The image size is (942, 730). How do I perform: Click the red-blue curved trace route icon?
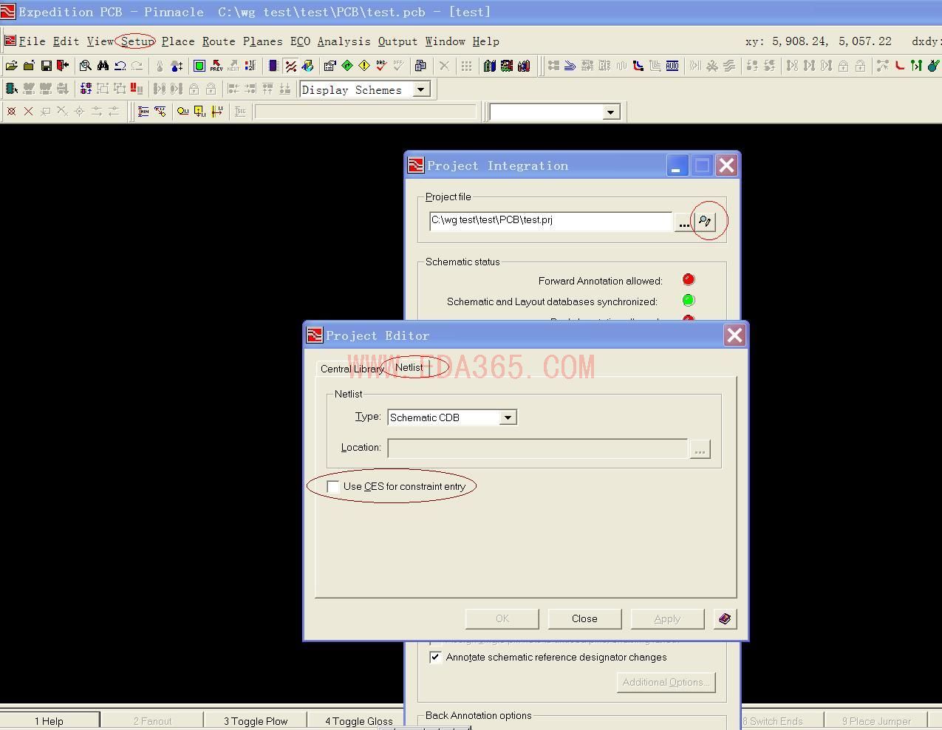(638, 66)
